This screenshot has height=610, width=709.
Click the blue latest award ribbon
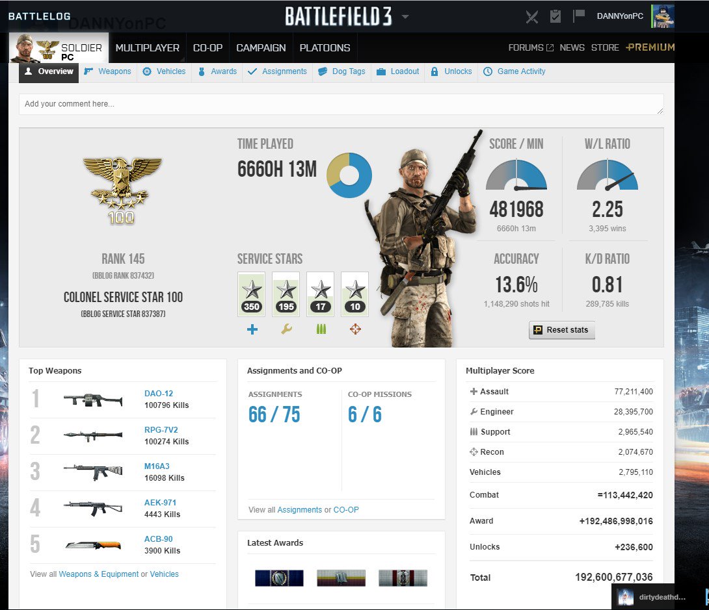279,578
